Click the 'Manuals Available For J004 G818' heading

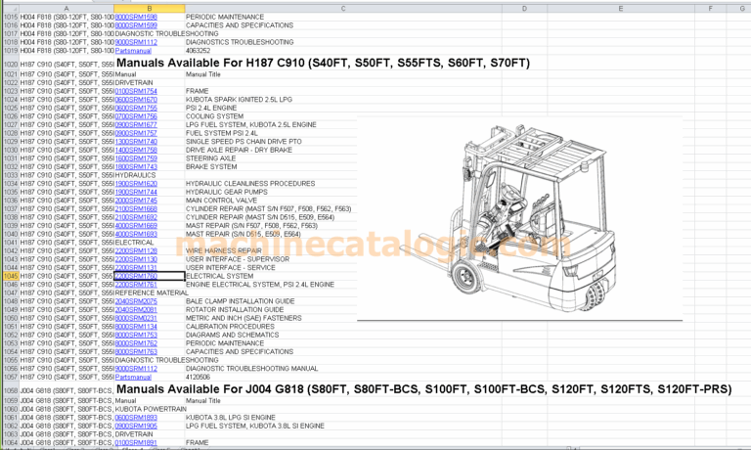[423, 389]
